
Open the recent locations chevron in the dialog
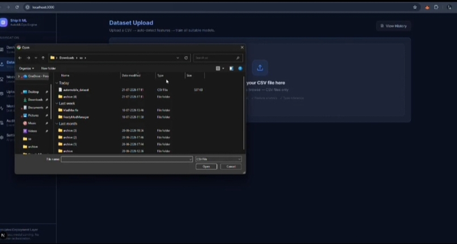pyautogui.click(x=36, y=58)
